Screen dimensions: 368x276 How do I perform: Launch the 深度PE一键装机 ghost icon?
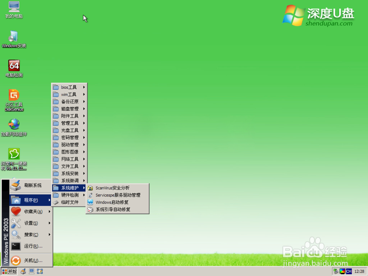14,154
